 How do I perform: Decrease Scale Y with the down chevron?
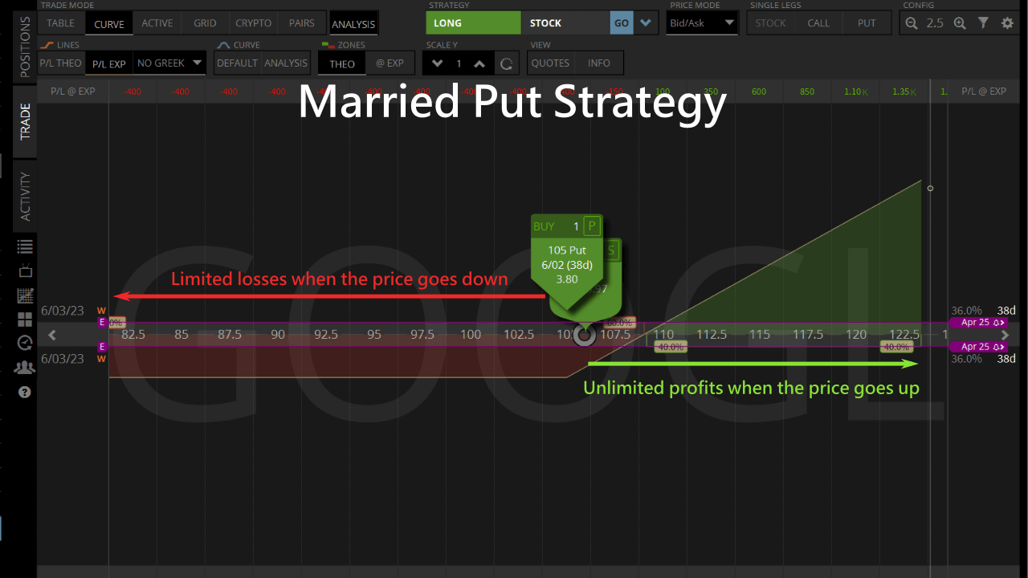click(437, 63)
